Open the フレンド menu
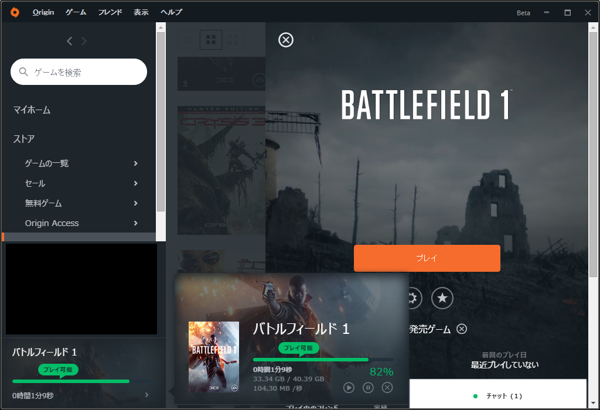The width and height of the screenshot is (600, 410). 110,12
